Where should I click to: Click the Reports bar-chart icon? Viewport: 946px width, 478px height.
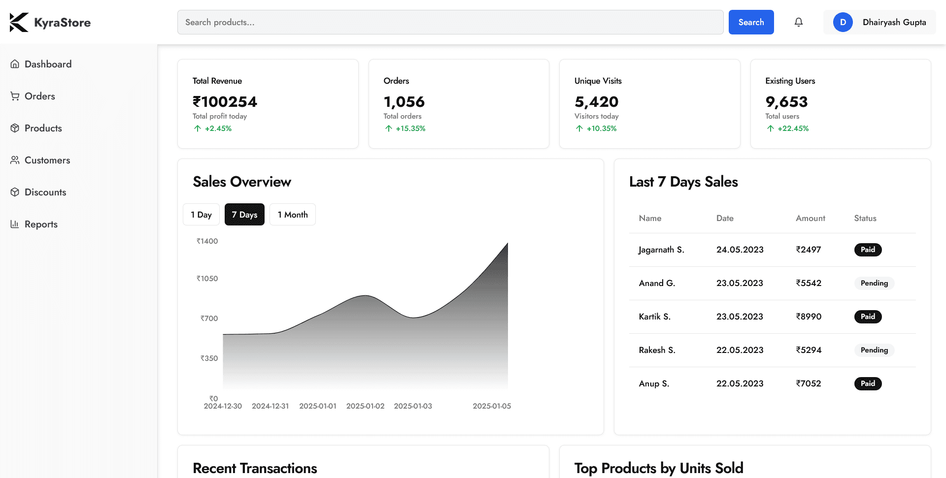[15, 224]
